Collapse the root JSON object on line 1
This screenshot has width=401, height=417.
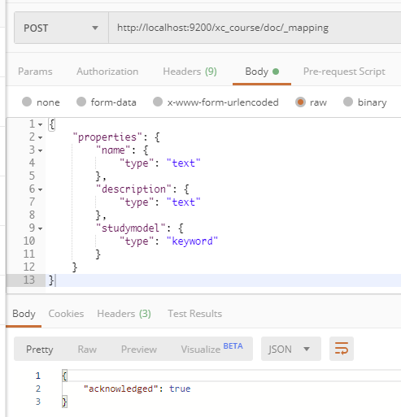41,124
